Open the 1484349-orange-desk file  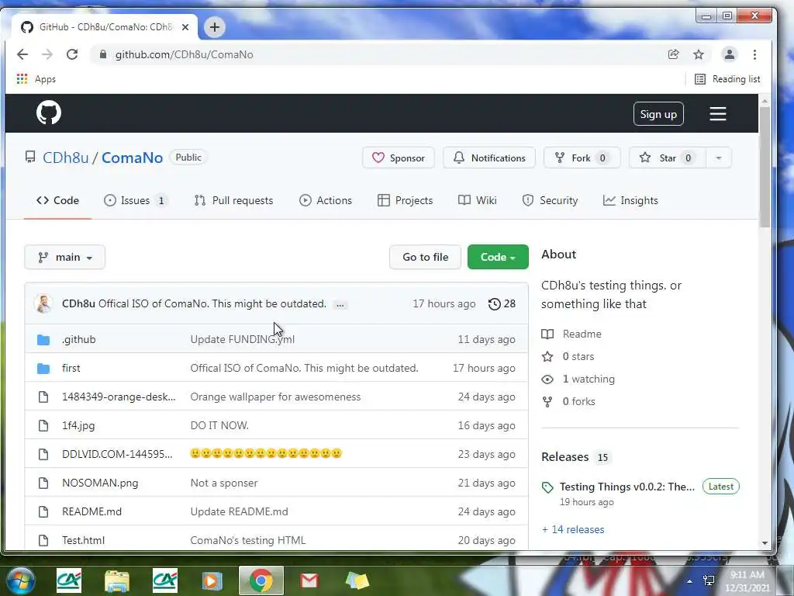[x=119, y=397]
